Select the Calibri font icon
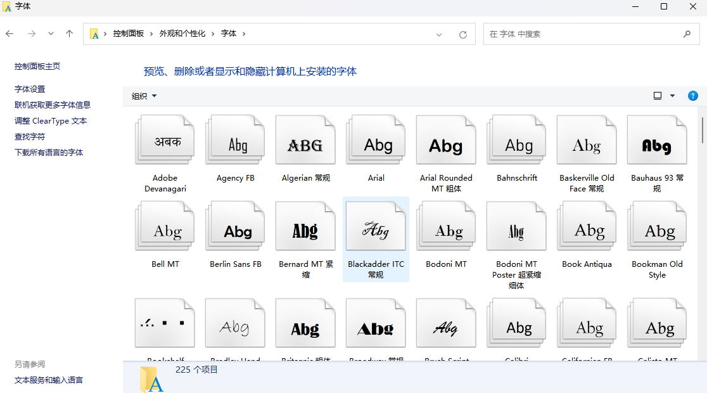The height and width of the screenshot is (393, 707). (x=517, y=323)
